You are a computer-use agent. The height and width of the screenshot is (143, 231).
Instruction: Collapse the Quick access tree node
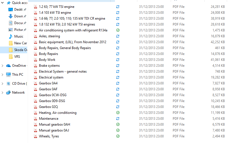point(2,3)
